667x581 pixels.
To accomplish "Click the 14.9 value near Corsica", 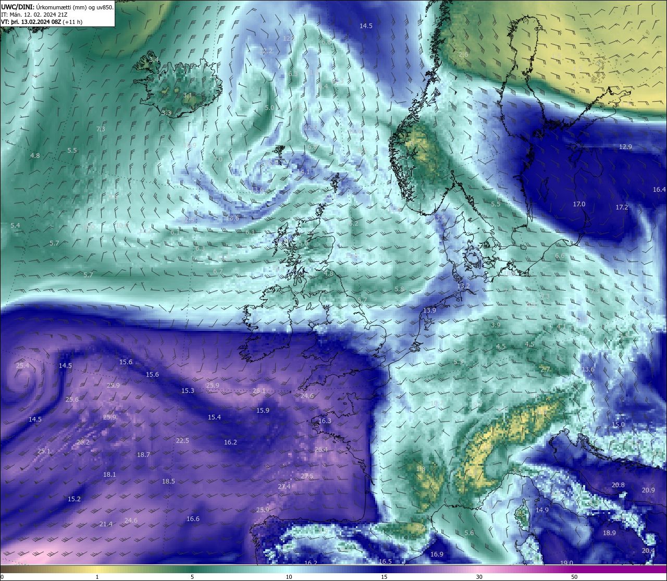I will 542,510.
